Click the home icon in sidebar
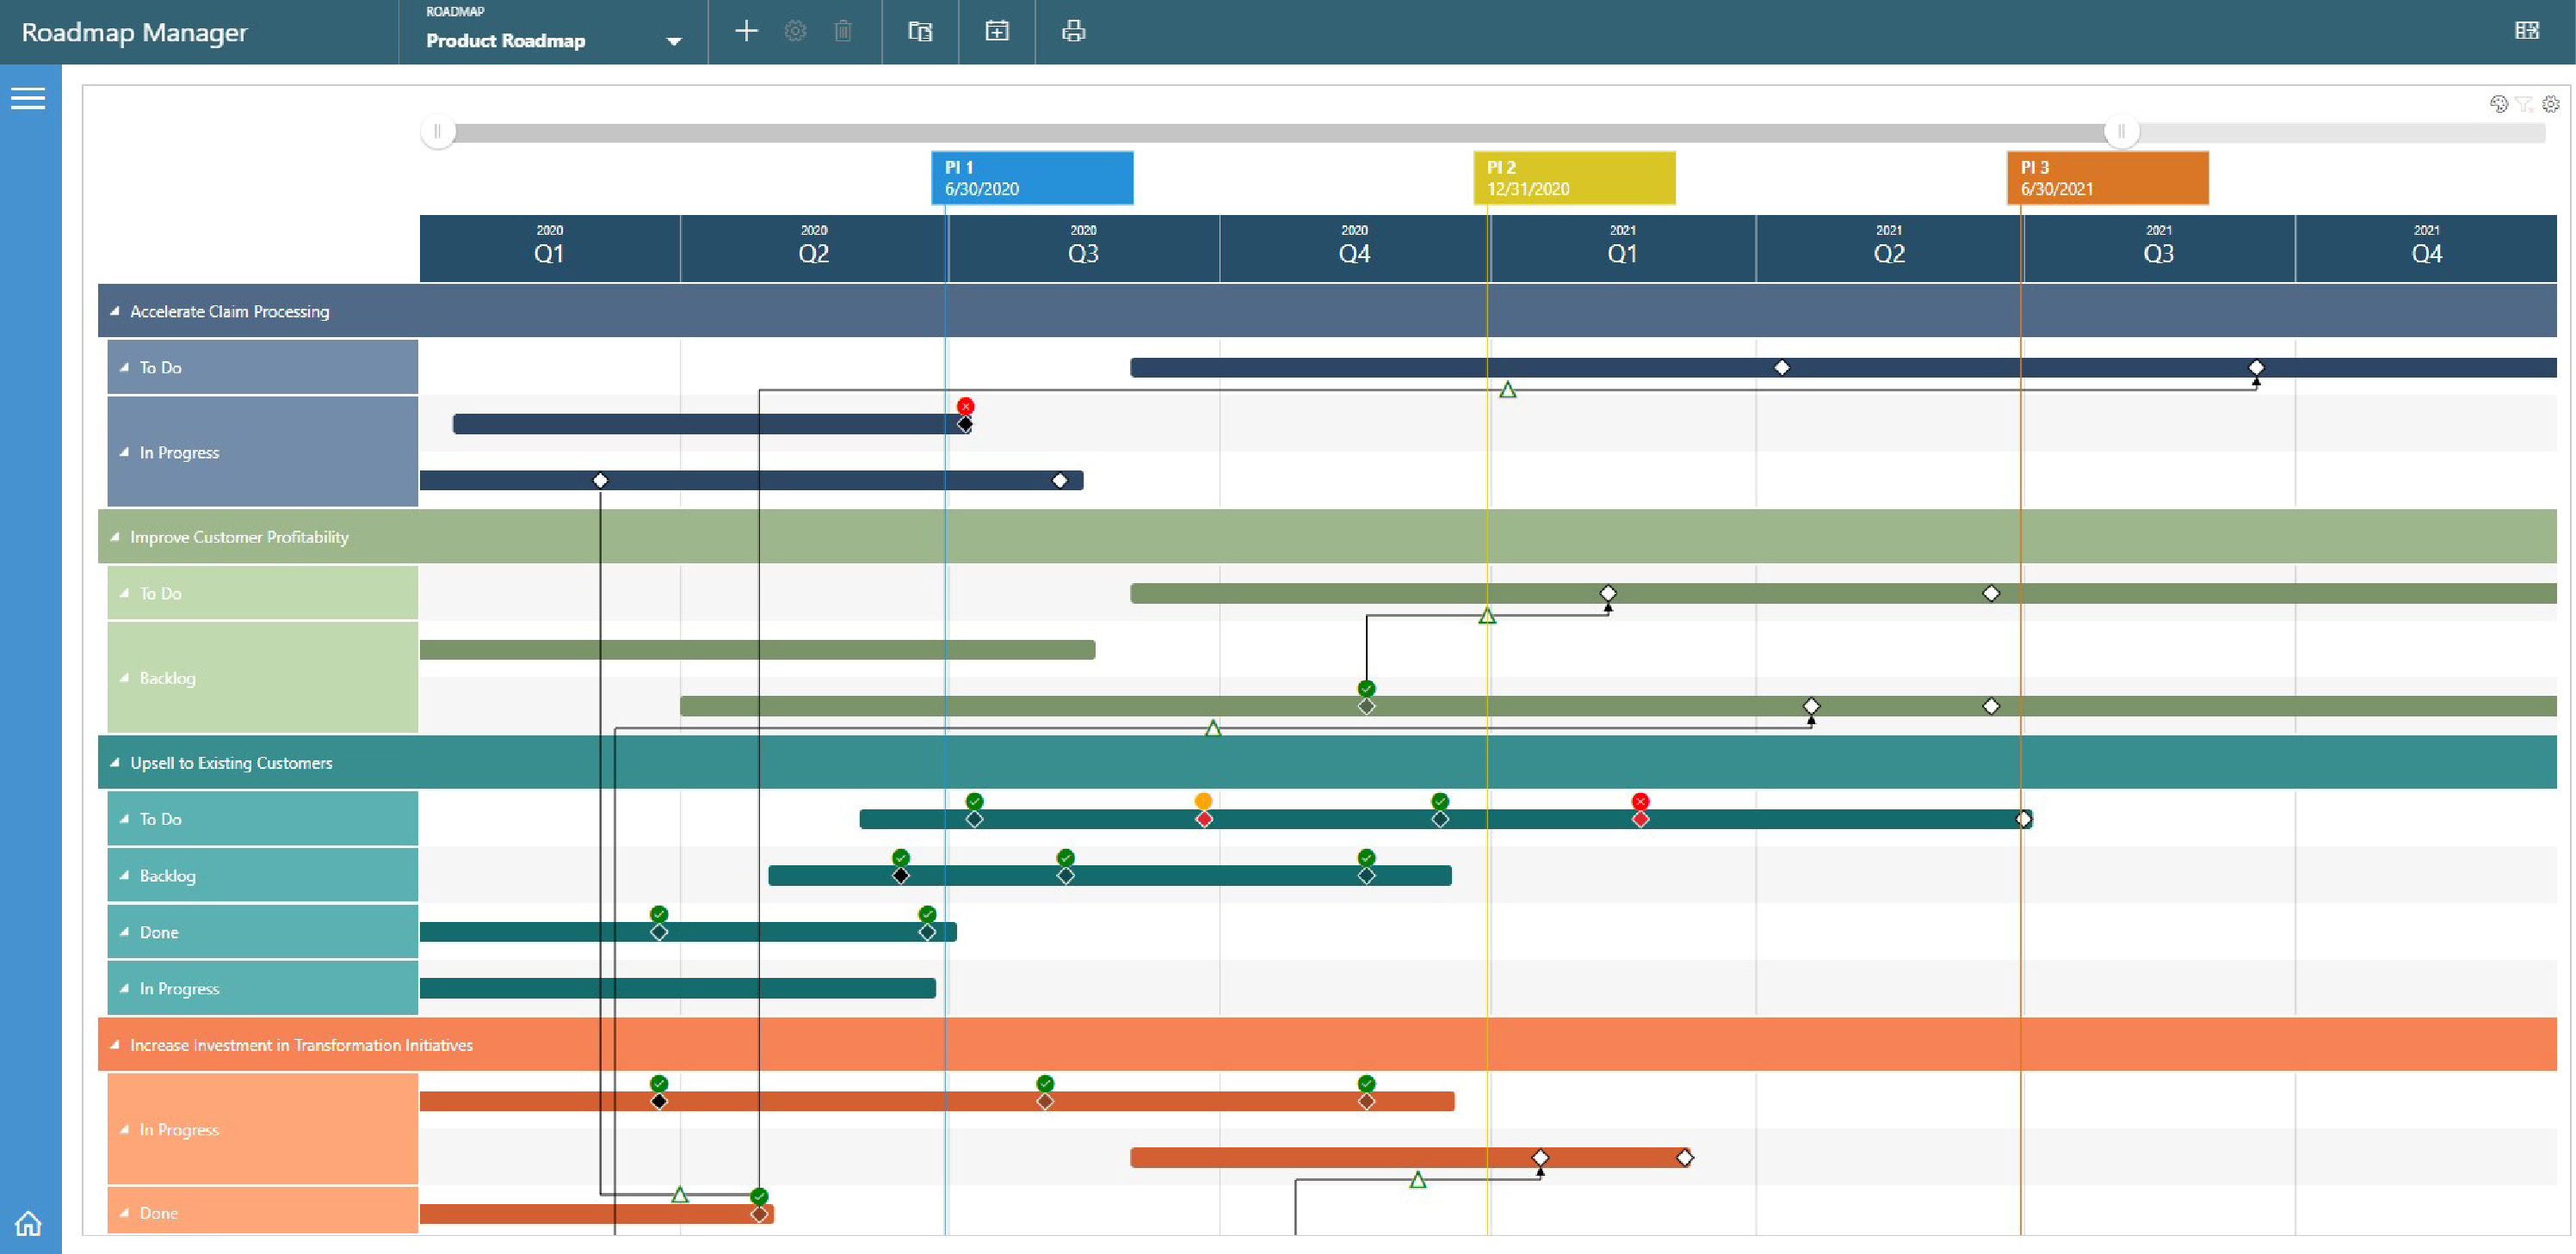The image size is (2576, 1254). (x=28, y=1222)
